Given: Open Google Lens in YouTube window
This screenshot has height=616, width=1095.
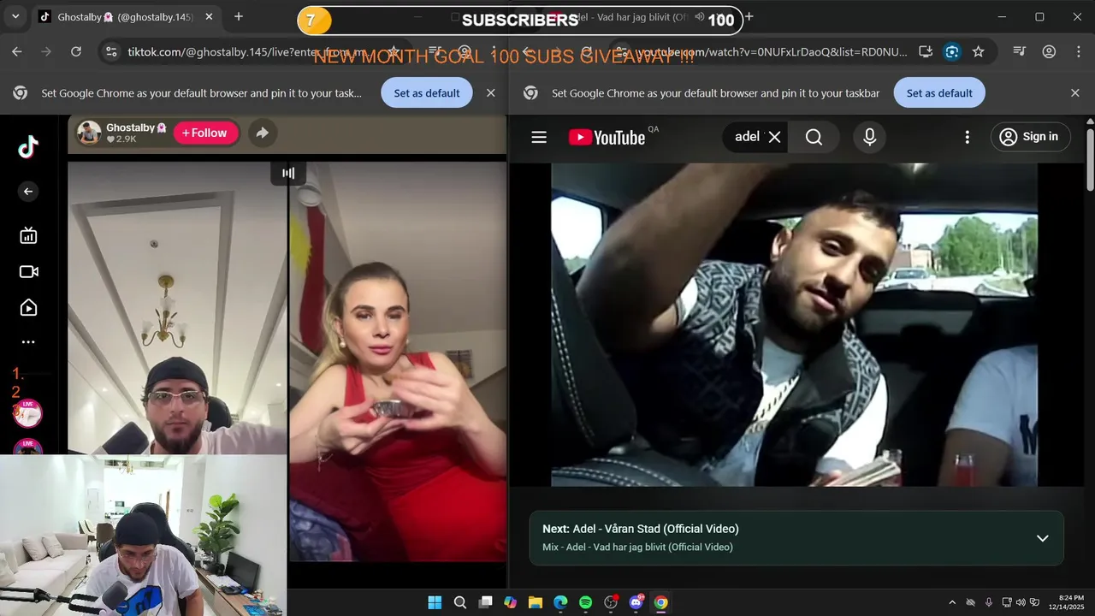Looking at the screenshot, I should [952, 52].
